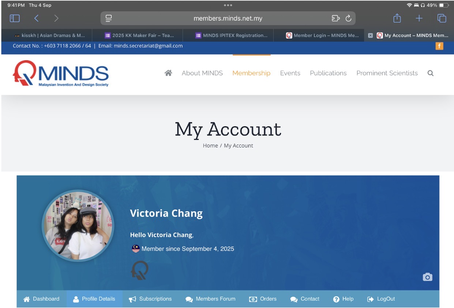Image resolution: width=454 pixels, height=308 pixels.
Task: Open a new tab with plus icon
Action: tap(419, 18)
